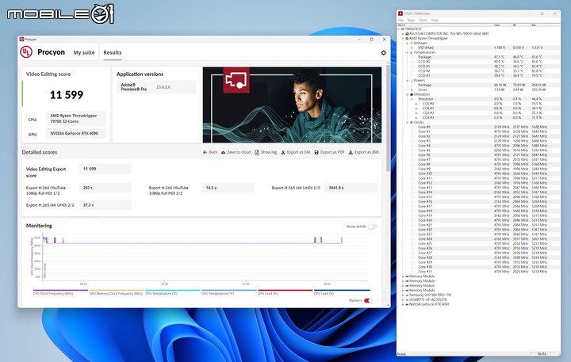Click Procyon GPU field NVIDIA GeForce RTX 4090
This screenshot has width=571, height=362.
click(76, 134)
